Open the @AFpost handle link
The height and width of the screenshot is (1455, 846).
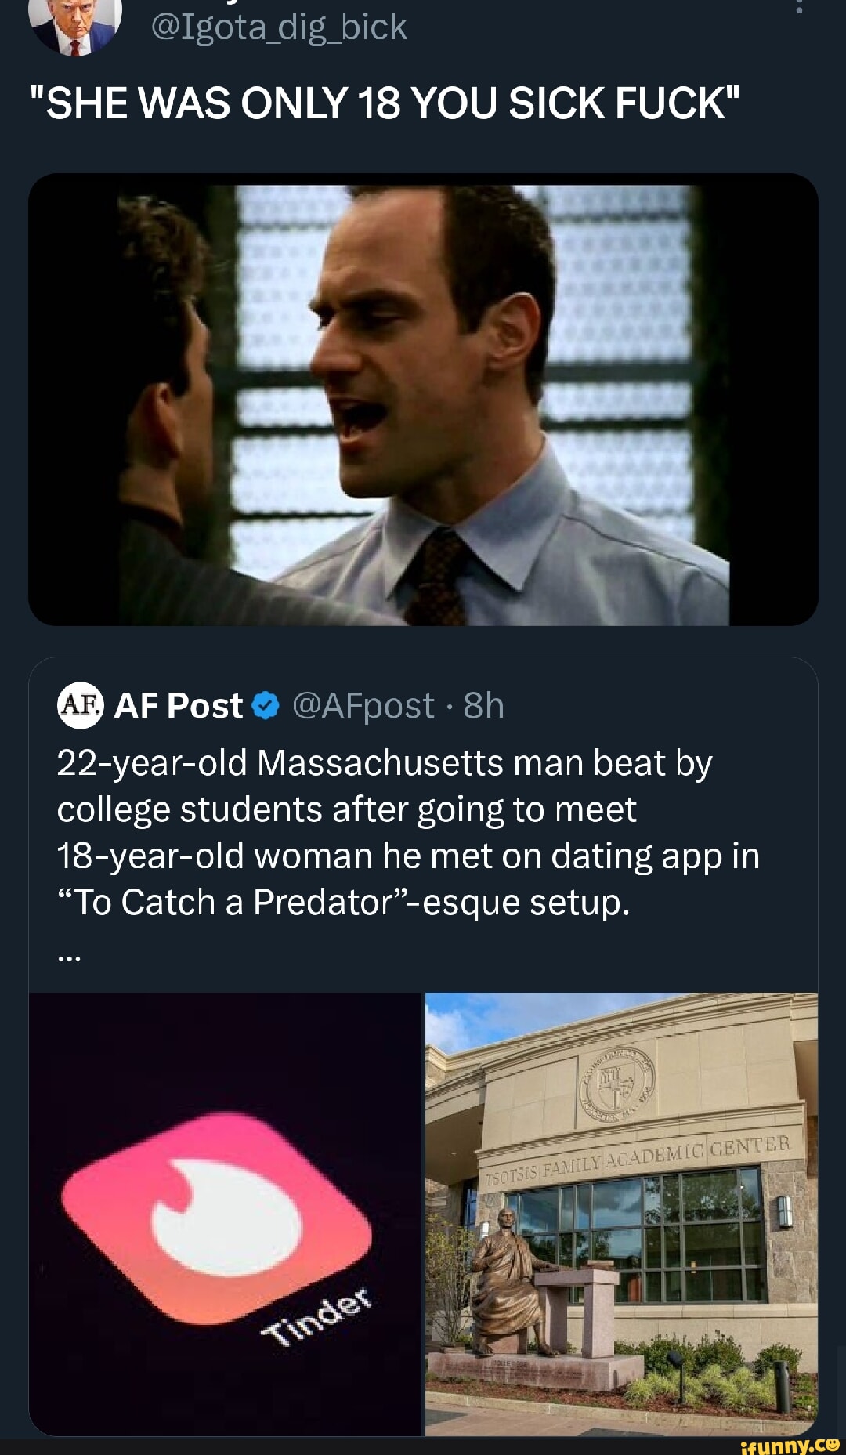click(x=363, y=706)
